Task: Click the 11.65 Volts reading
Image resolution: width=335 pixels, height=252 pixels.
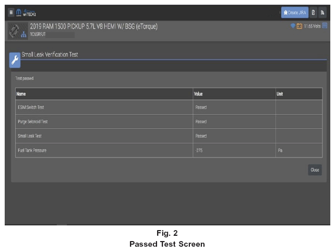Action: (x=312, y=26)
